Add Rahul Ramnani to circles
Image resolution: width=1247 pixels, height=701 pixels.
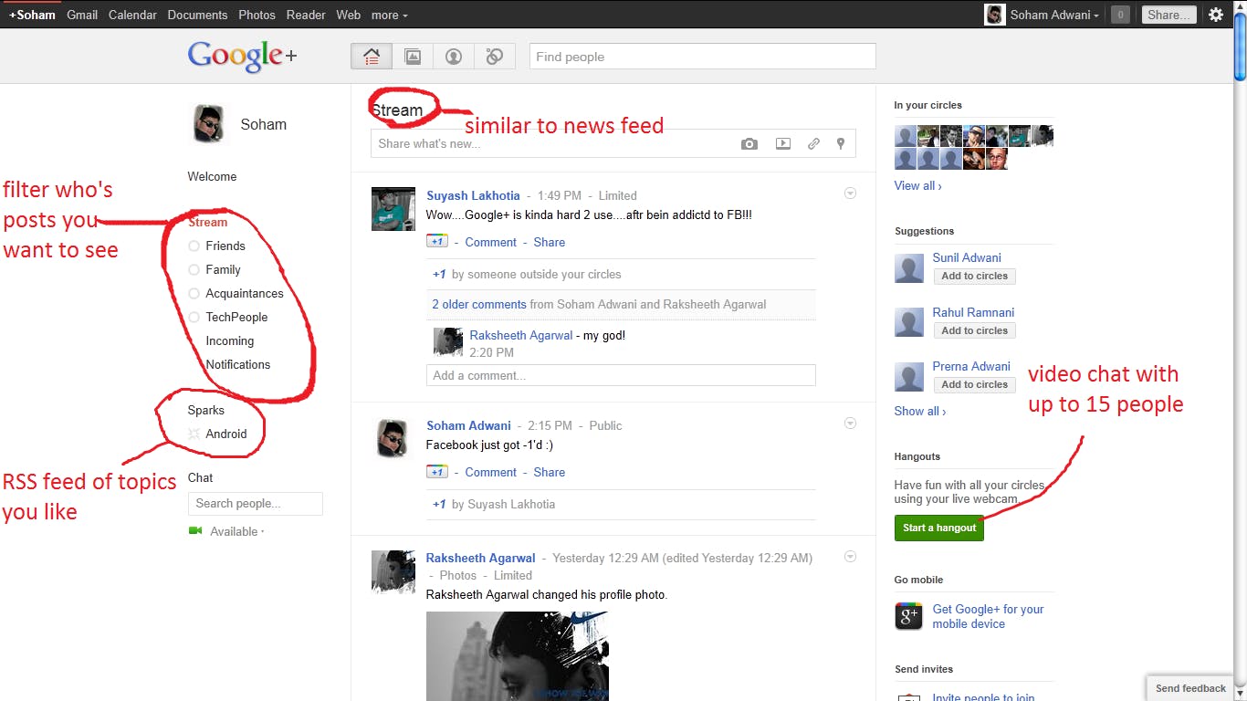pos(974,330)
